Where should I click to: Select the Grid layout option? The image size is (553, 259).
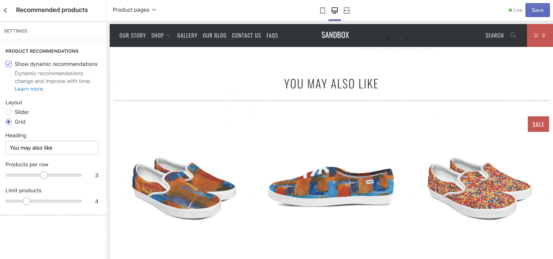(x=9, y=122)
